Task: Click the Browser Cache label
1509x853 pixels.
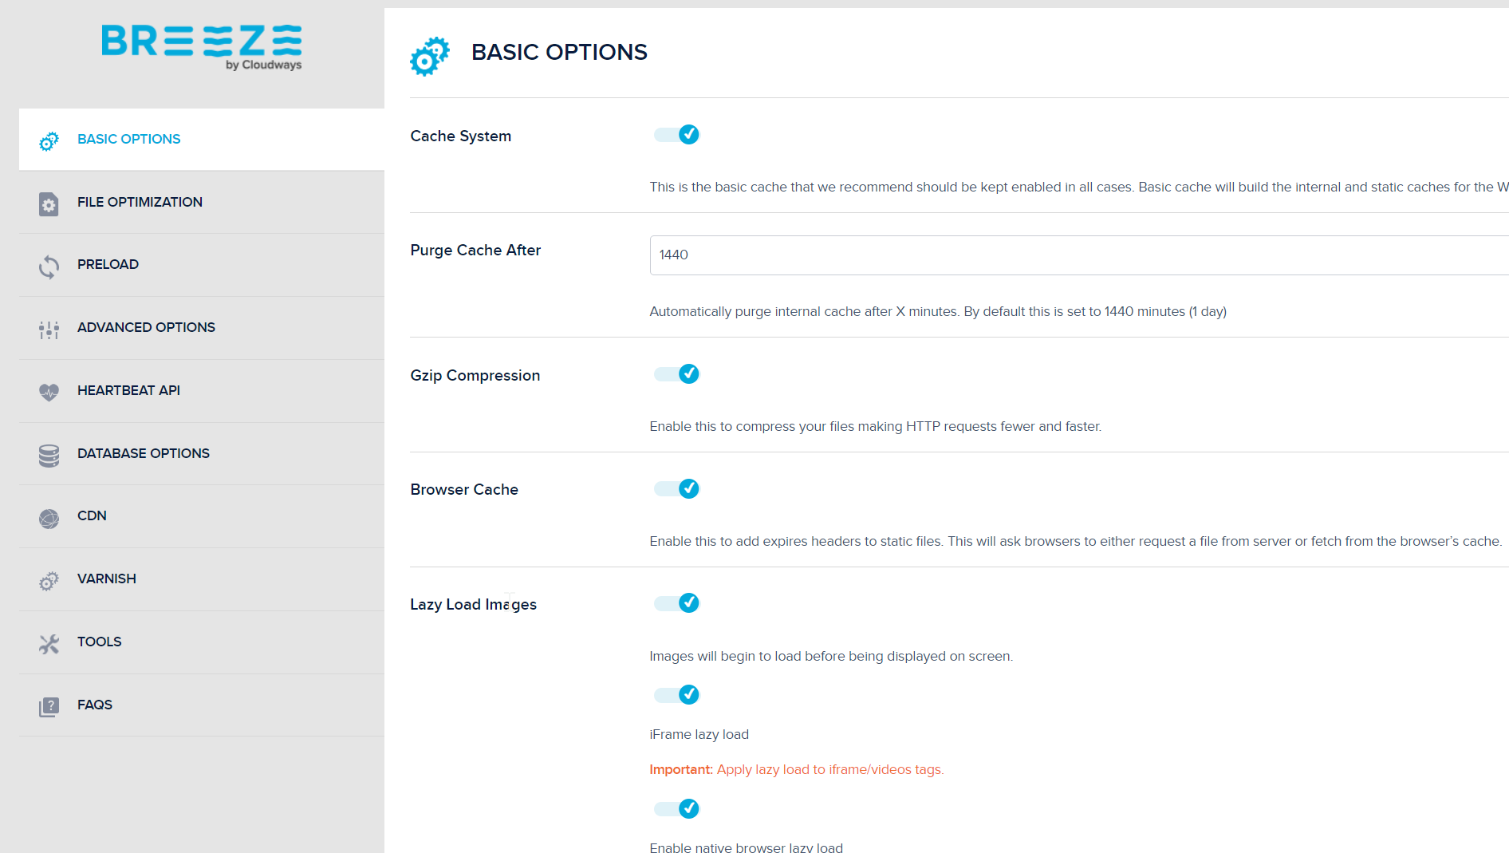Action: click(464, 490)
